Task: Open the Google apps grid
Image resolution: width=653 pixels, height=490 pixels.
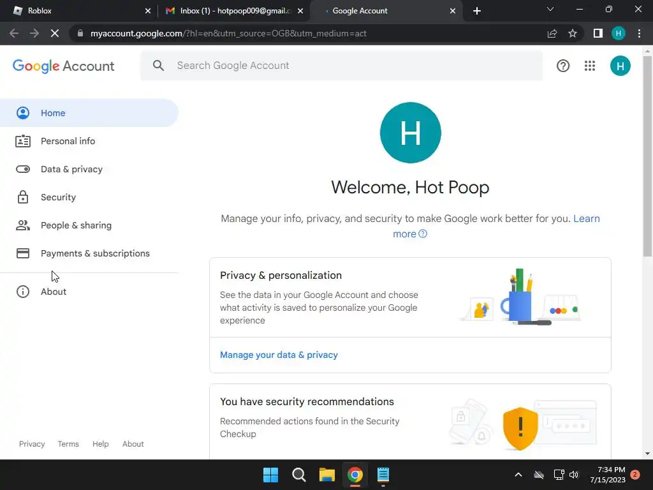Action: point(589,66)
